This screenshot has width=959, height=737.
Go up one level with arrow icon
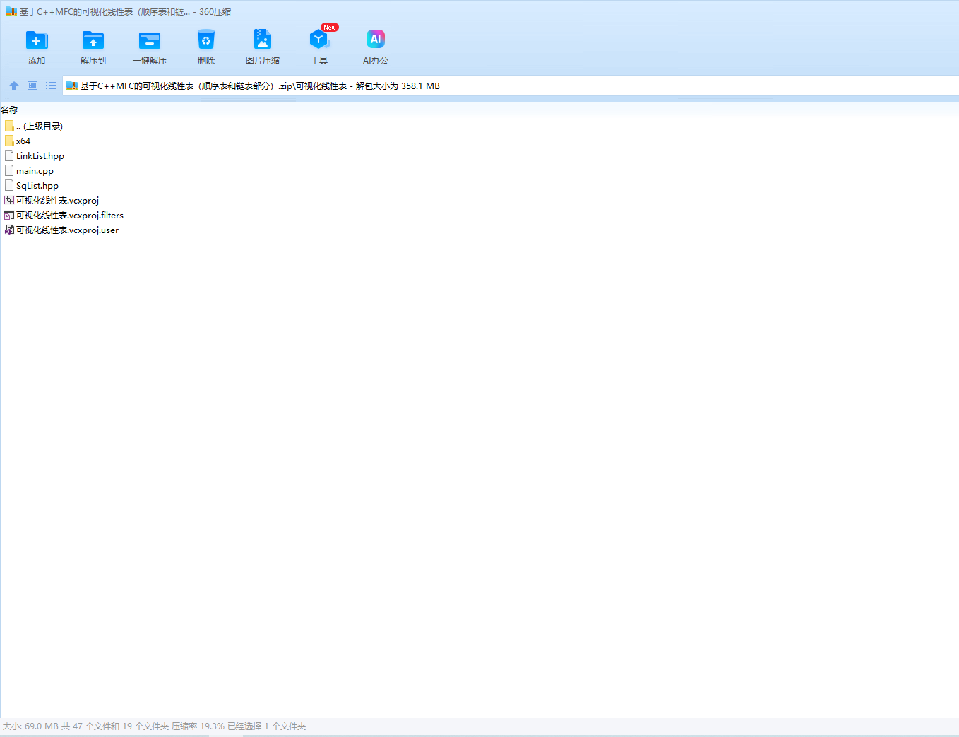click(x=14, y=86)
